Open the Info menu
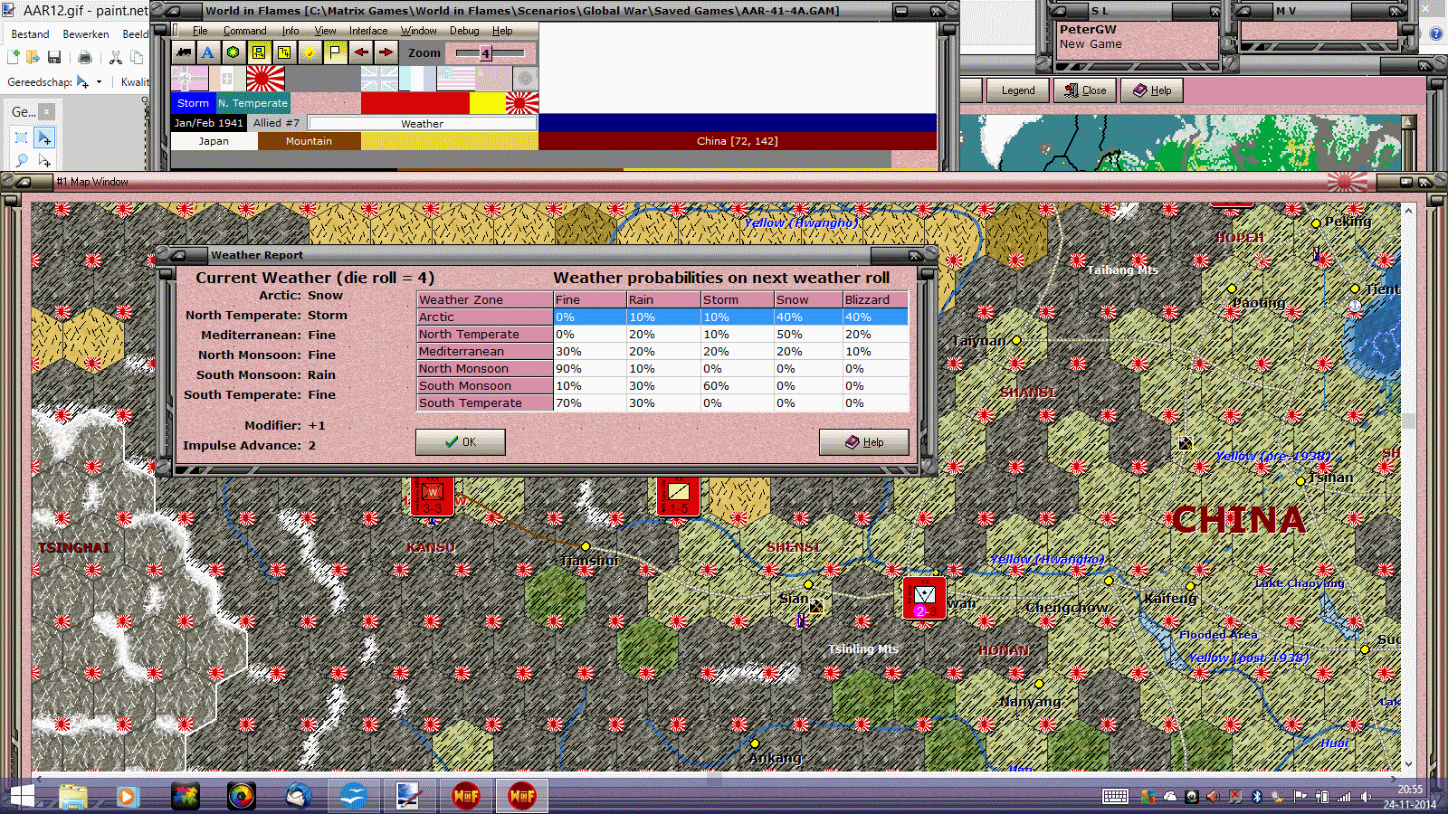The height and width of the screenshot is (814, 1448). coord(291,31)
